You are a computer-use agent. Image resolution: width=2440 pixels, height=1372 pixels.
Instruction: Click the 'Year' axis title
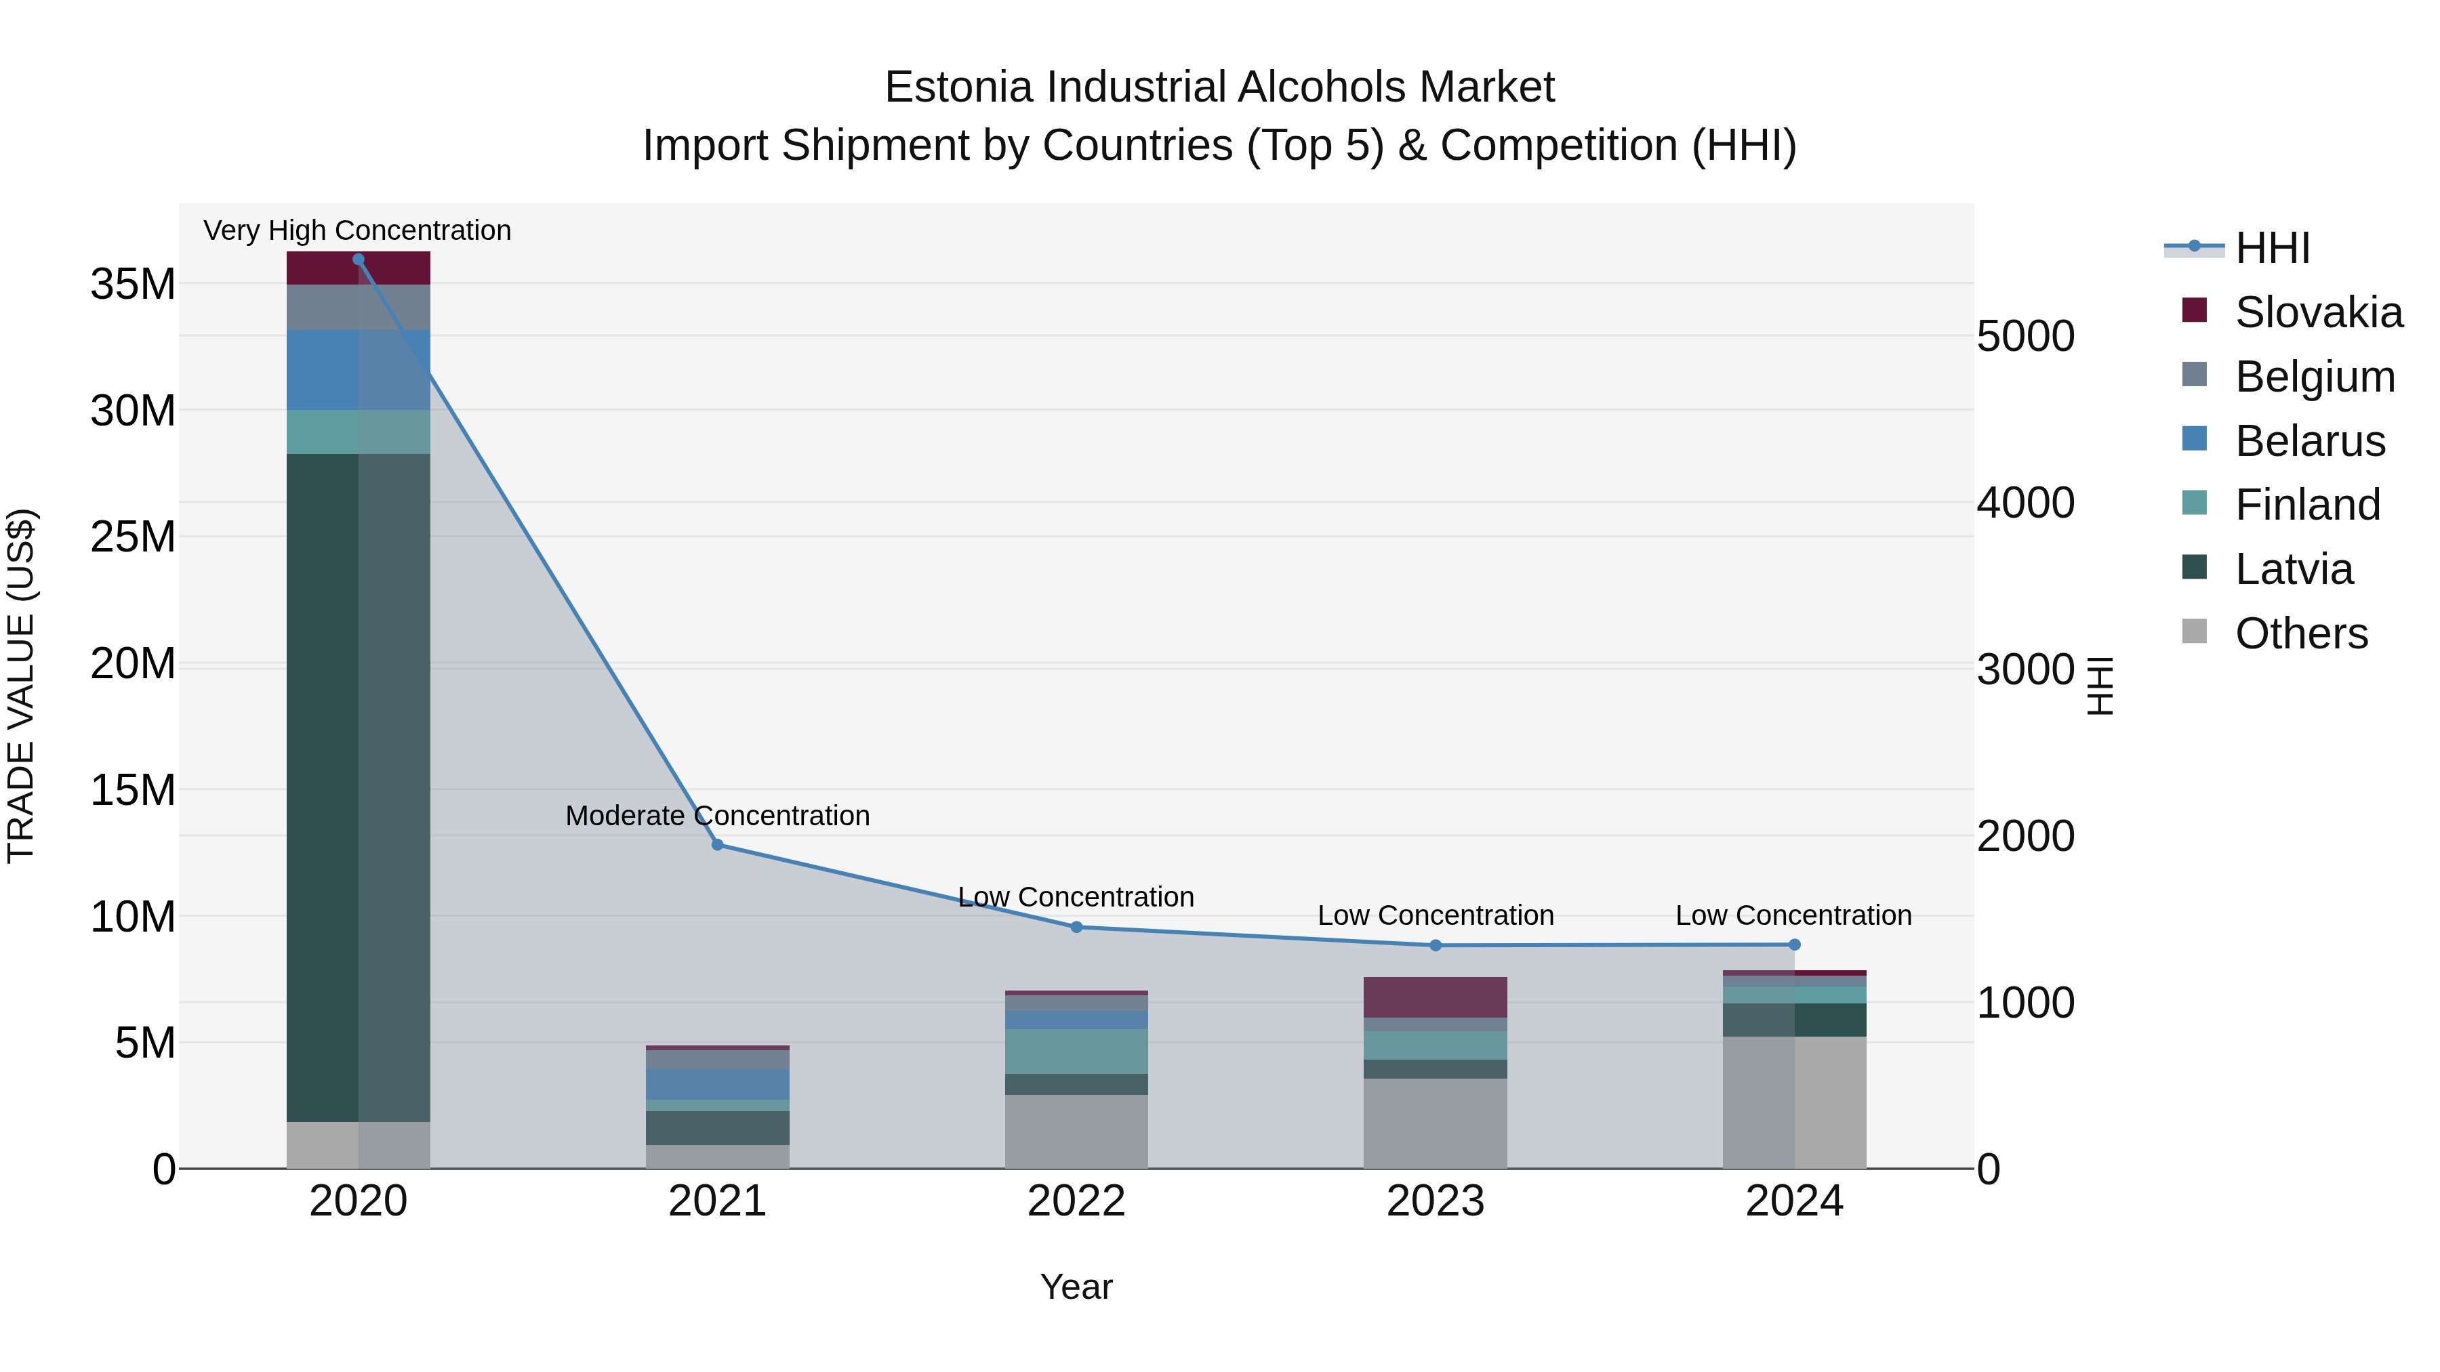1076,1287
